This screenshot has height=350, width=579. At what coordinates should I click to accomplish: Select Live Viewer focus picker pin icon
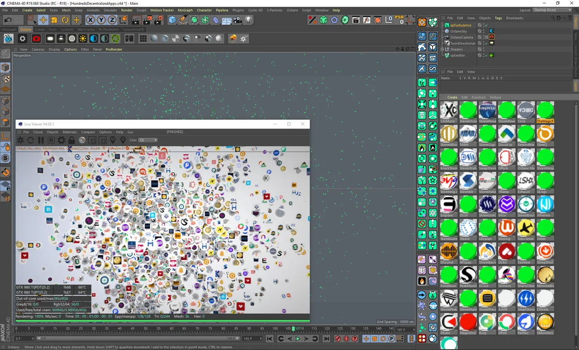113,140
